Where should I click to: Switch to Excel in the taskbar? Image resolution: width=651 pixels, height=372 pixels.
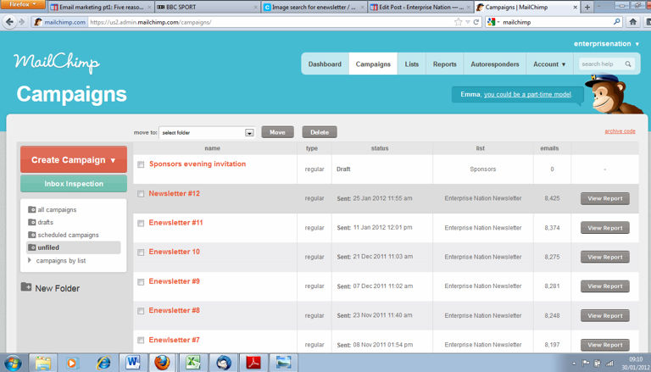pyautogui.click(x=193, y=363)
